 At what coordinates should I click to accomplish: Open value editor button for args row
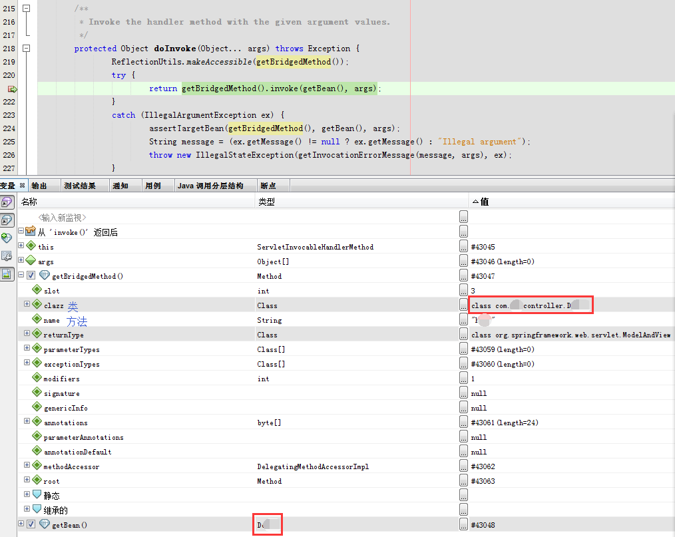click(463, 261)
